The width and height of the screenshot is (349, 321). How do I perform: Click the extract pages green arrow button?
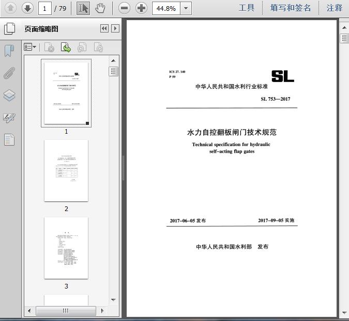66,47
